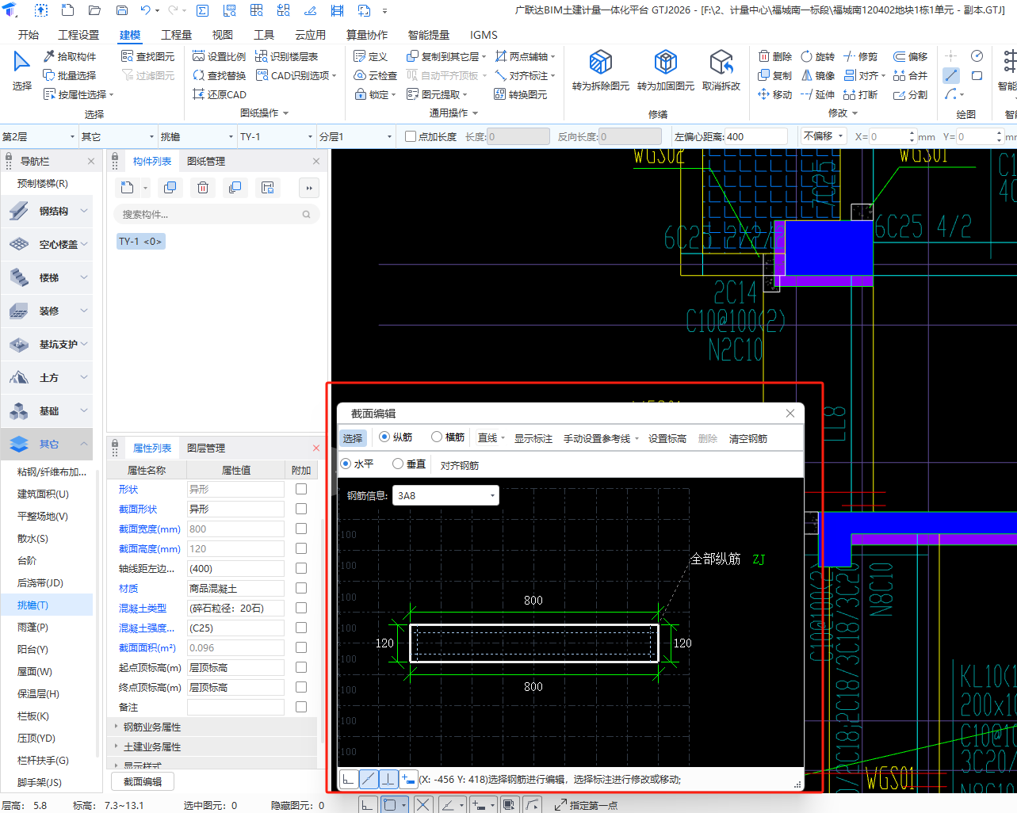Click the 批量选择 tool

[x=70, y=75]
